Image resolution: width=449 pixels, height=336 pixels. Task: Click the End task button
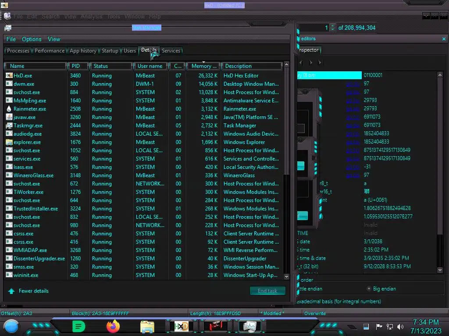click(x=267, y=291)
